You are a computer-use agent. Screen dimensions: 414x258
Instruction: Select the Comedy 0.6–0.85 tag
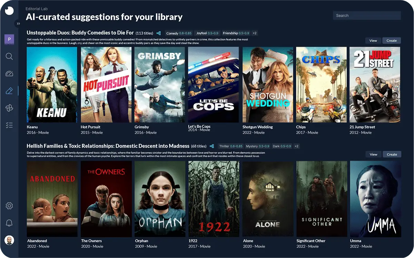[179, 33]
